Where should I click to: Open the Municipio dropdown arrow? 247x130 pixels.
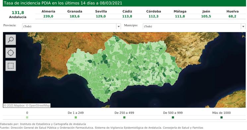243,26
